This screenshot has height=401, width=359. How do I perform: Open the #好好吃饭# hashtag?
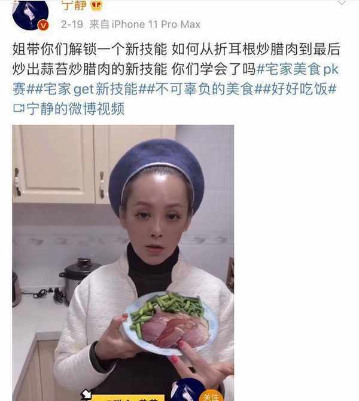click(x=299, y=89)
